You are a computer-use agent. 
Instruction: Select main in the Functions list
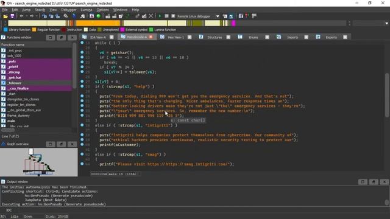pos(11,121)
